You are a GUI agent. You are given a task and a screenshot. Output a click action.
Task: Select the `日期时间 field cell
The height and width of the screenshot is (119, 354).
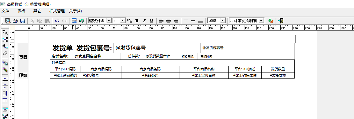(x=246, y=56)
